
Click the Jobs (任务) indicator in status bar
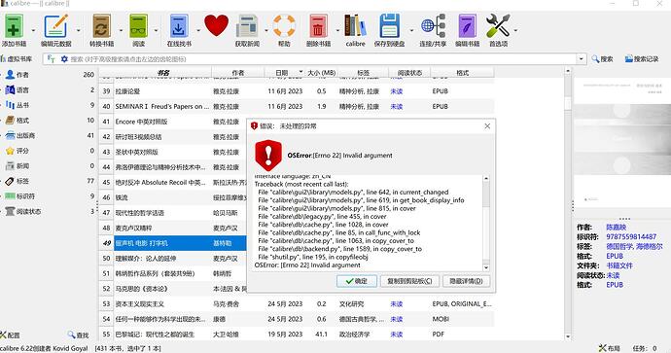[x=645, y=348]
